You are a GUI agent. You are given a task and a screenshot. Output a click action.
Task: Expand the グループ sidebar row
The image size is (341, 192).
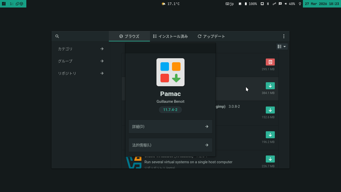coord(81,61)
